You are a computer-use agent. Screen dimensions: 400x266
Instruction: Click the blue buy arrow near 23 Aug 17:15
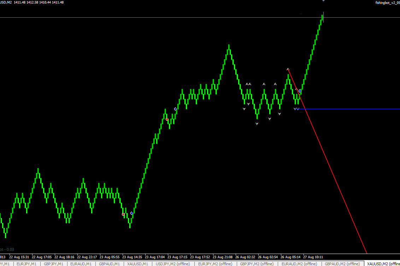pos(176,109)
